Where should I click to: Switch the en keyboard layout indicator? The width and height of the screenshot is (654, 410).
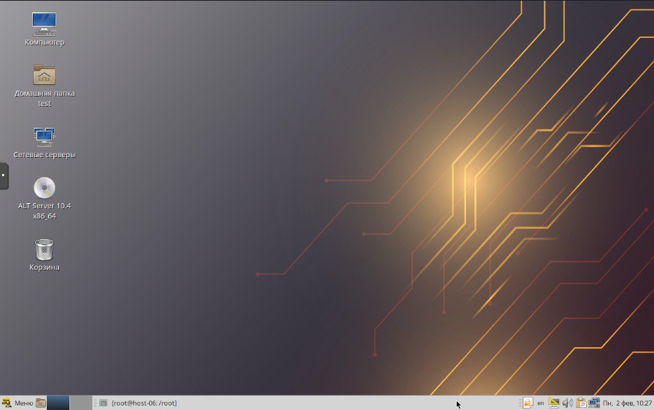541,403
